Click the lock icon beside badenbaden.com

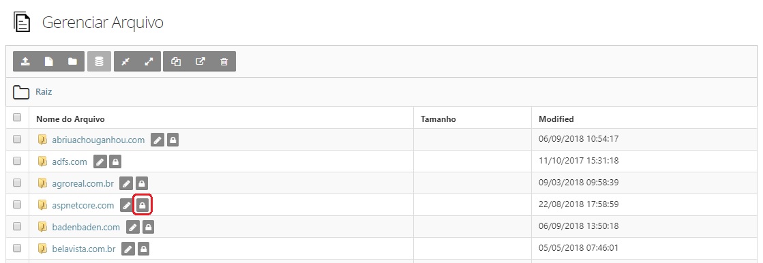(x=149, y=226)
